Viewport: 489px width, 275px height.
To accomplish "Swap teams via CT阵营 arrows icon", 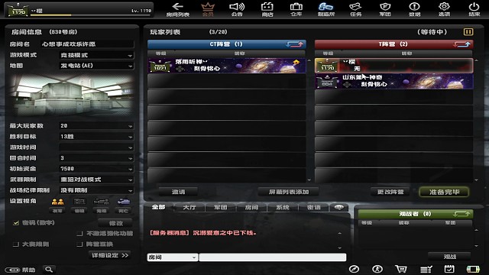I will 295,44.
